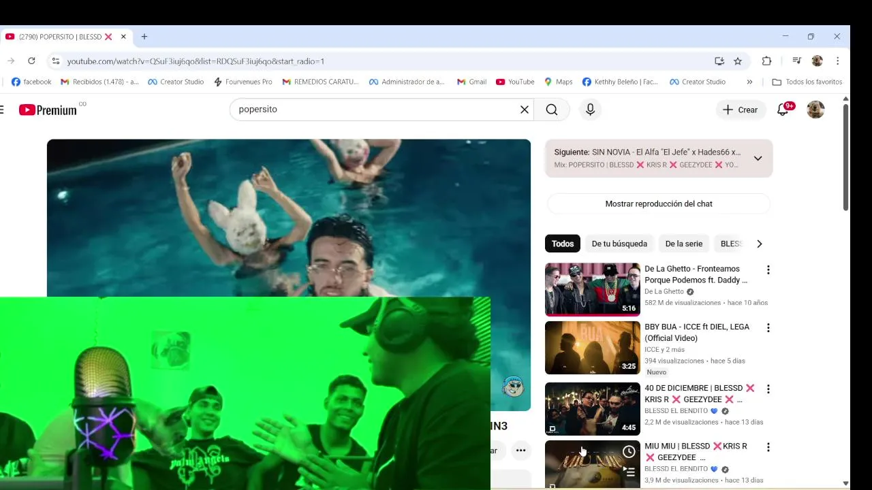Open BBY BUA - ICCE ft DIEL title
Image resolution: width=872 pixels, height=490 pixels.
pos(697,332)
